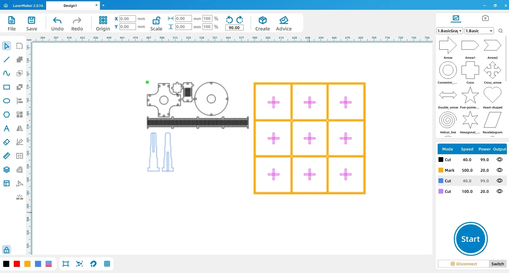Viewport: 509px width, 273px height.
Task: Click the union shapes tool
Action: tap(19, 60)
